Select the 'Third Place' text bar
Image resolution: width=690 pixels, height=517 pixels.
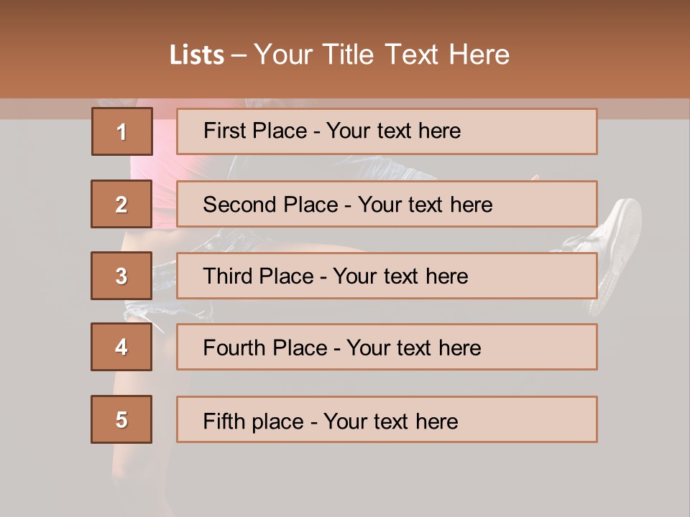coord(387,276)
